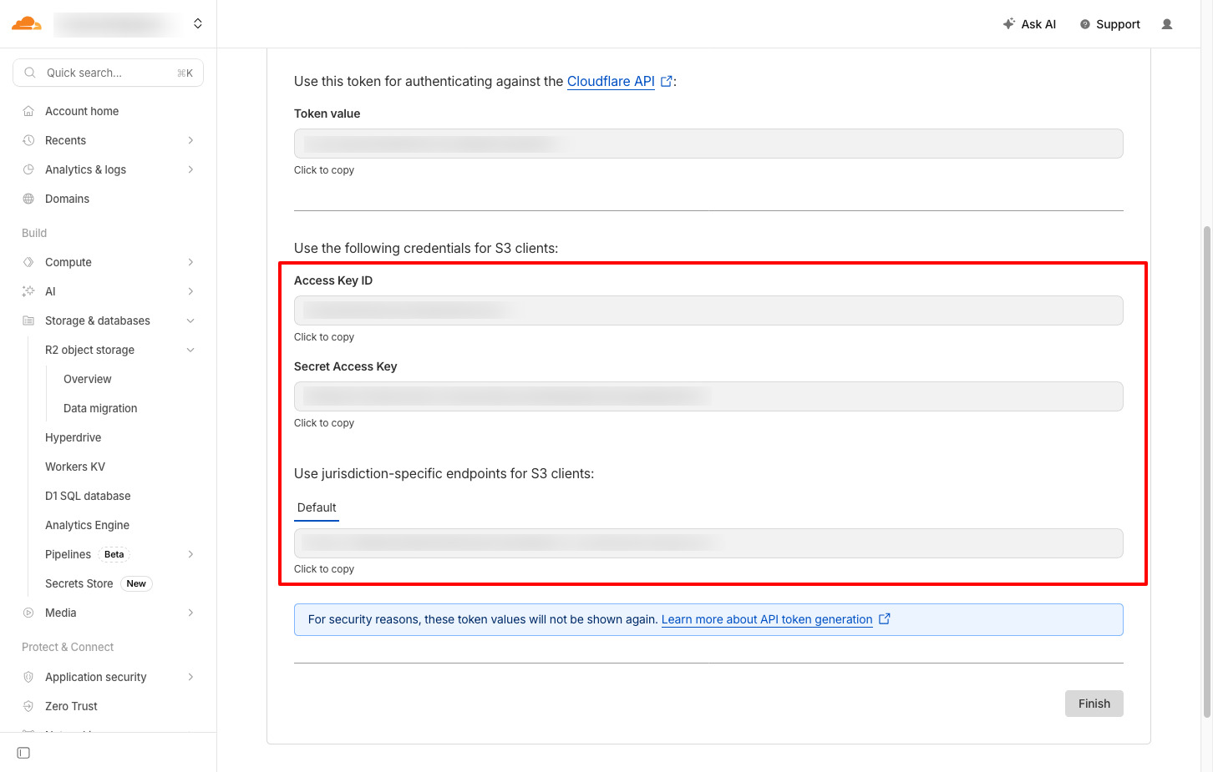Click the Account home house icon
The width and height of the screenshot is (1213, 772).
(28, 111)
